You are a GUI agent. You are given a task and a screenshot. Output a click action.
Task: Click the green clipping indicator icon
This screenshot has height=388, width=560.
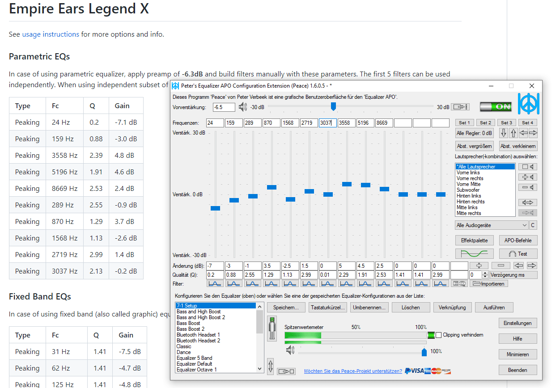(432, 335)
